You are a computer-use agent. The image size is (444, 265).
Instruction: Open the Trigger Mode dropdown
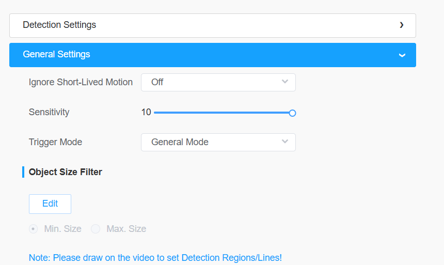click(218, 142)
